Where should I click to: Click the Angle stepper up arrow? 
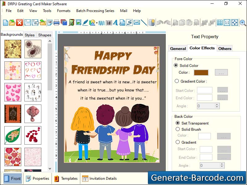(217, 104)
